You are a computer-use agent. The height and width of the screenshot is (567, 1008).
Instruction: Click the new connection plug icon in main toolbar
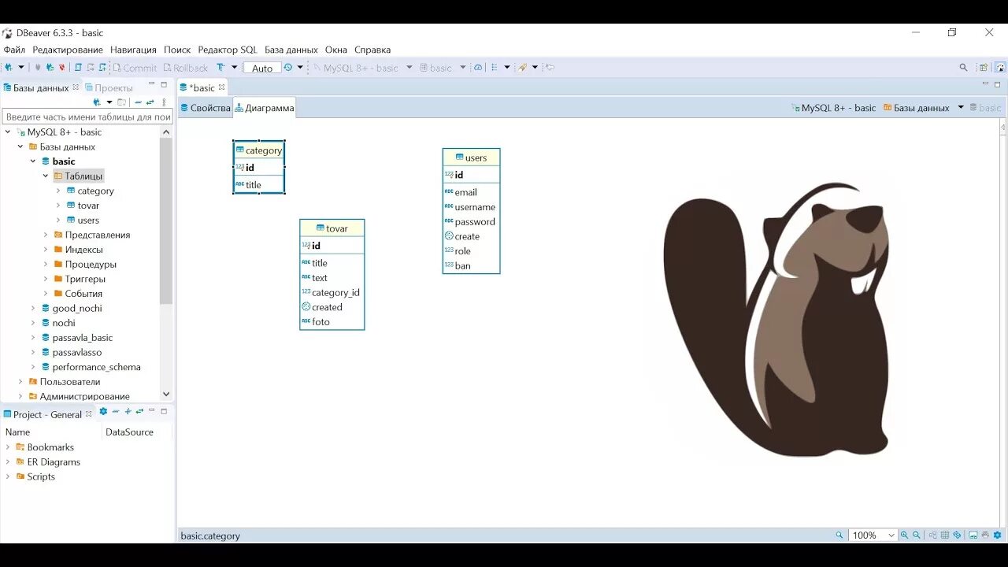pyautogui.click(x=9, y=68)
